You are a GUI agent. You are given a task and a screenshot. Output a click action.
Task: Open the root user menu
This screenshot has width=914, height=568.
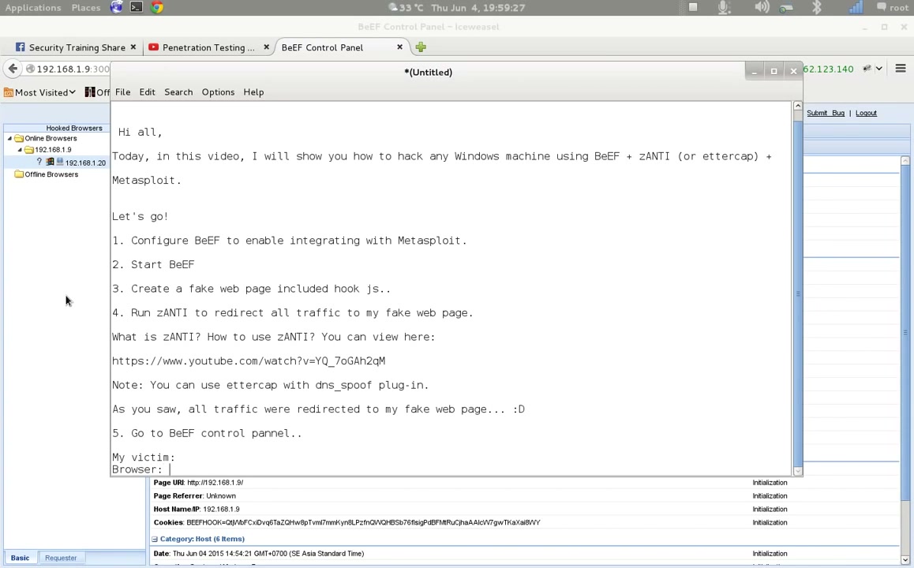(893, 7)
